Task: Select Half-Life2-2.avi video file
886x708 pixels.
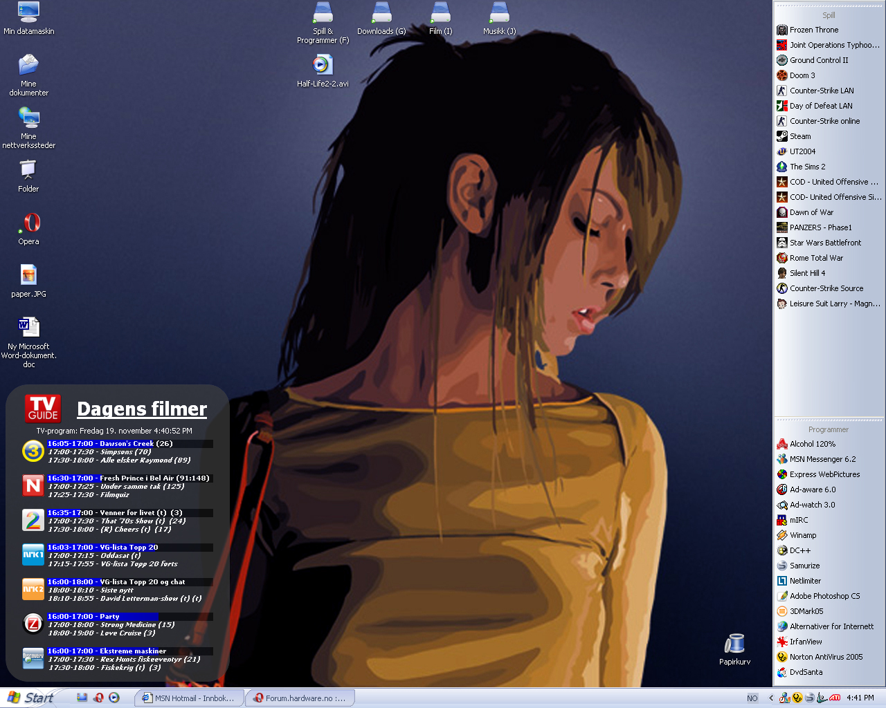Action: click(323, 71)
